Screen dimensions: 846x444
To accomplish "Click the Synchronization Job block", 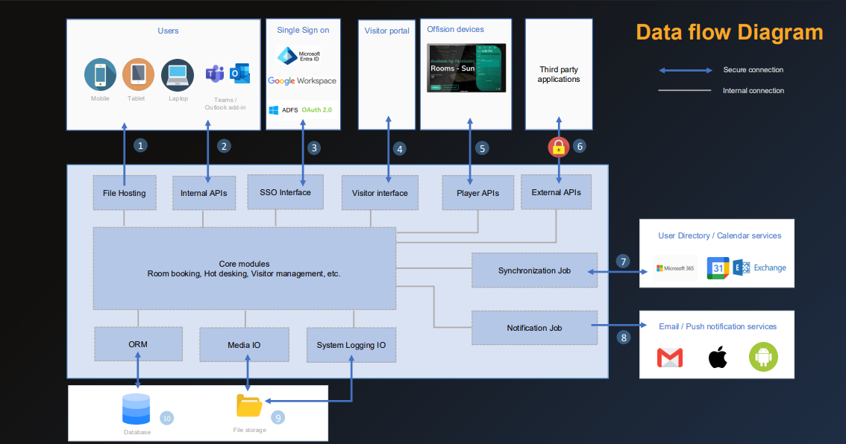I will click(x=534, y=270).
